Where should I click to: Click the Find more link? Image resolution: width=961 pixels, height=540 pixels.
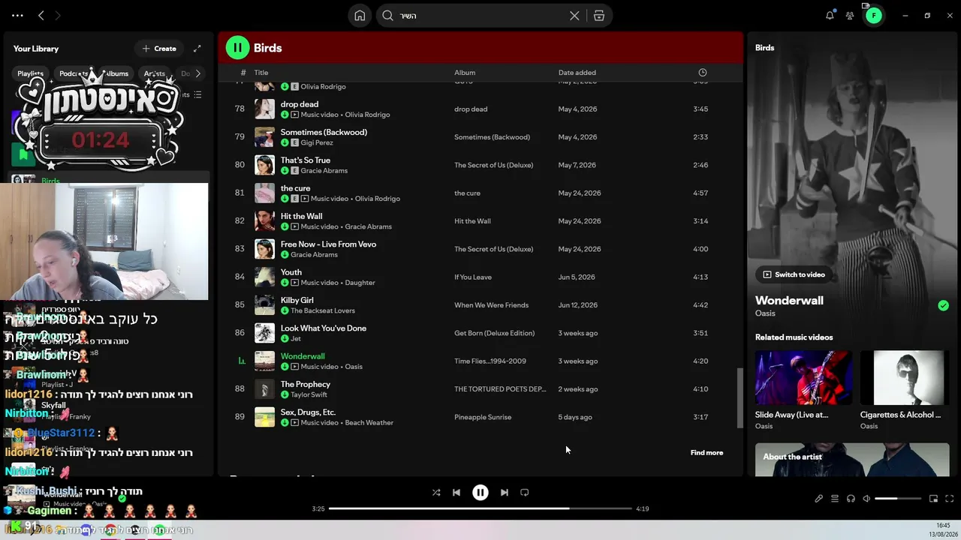coord(706,452)
